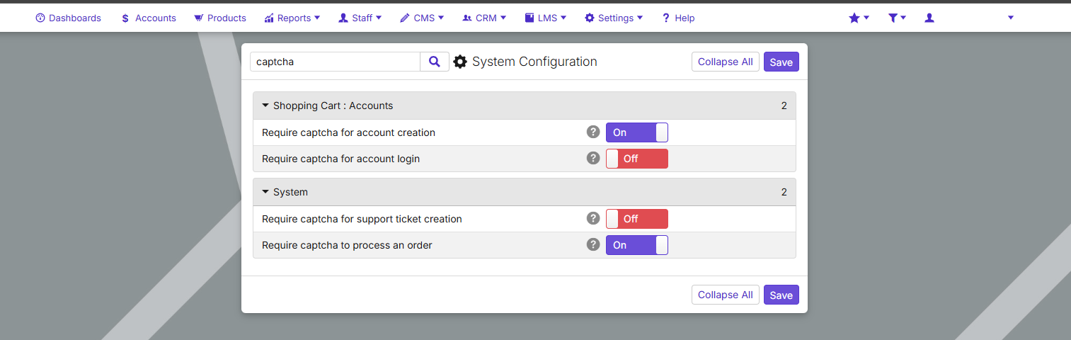
Task: Enable captcha for account login
Action: pyautogui.click(x=637, y=159)
